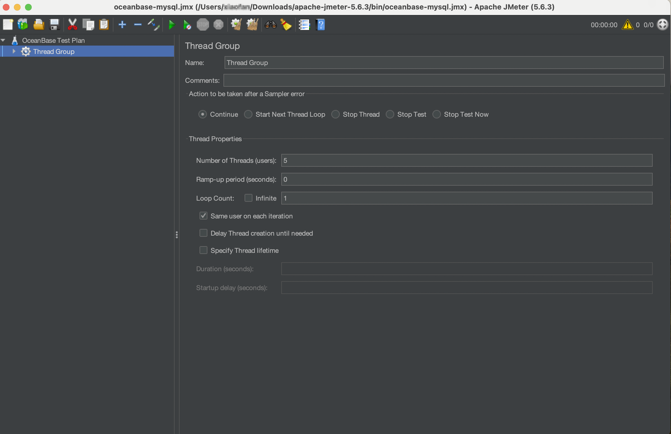671x434 pixels.
Task: Click the Number of Threads field
Action: coord(467,160)
